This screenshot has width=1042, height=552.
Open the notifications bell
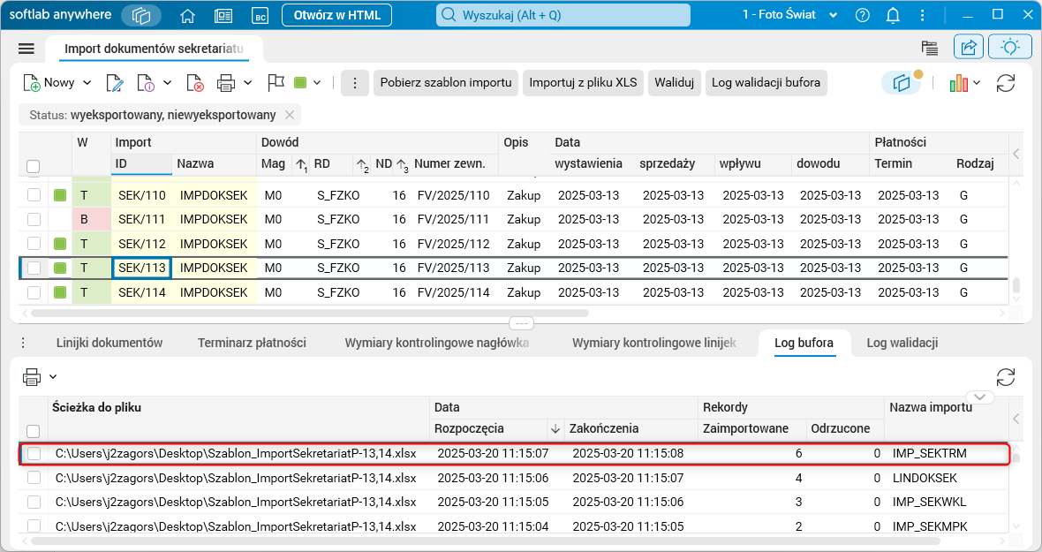(893, 15)
